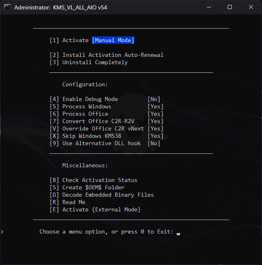Click [Yes] value beside Skip Windows KMS38
Screen dimensions: 262x265
[x=155, y=136]
